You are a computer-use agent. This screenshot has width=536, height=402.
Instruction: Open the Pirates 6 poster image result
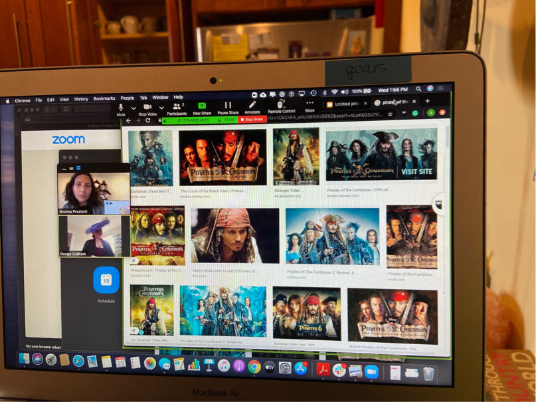tap(307, 313)
